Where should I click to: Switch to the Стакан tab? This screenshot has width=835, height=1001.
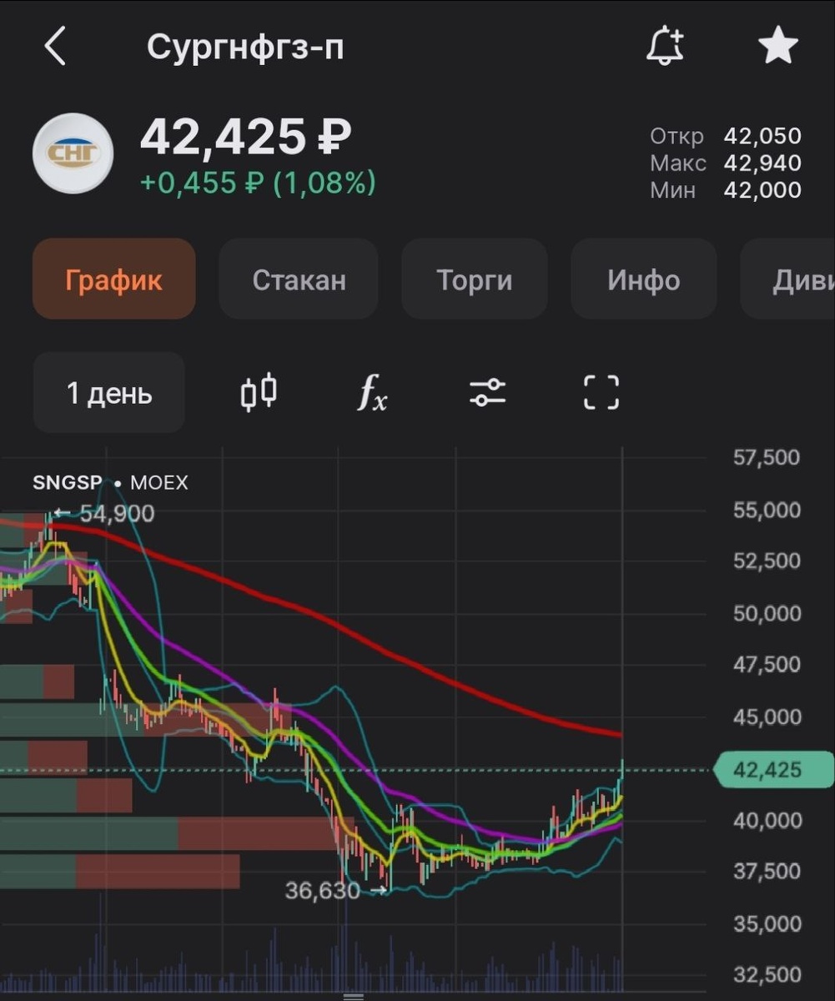(x=298, y=279)
